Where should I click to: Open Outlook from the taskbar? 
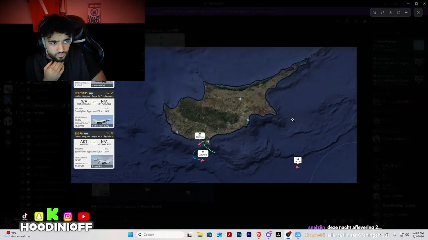point(219,235)
